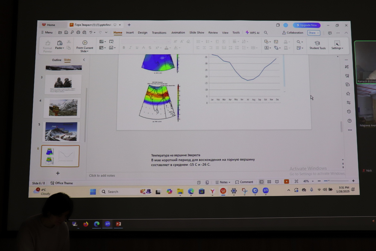Open the Slide Show ribbon tab
Screen dimensions: 376x251
tap(197, 32)
